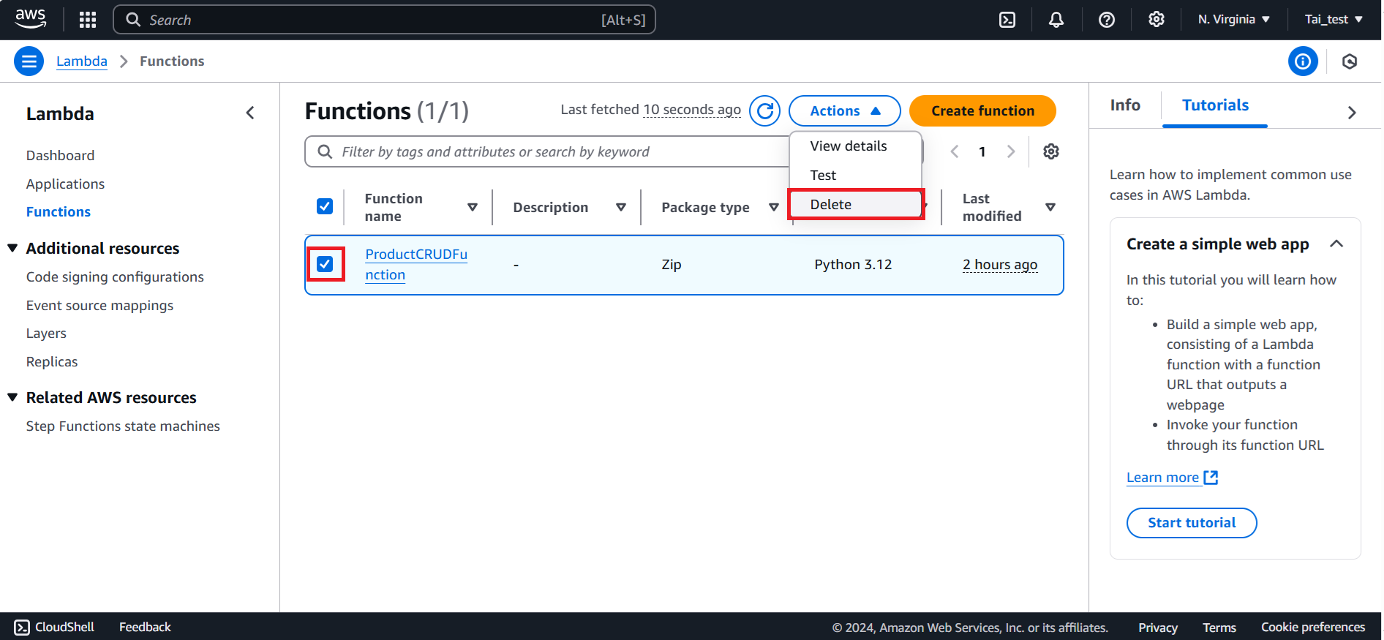Toggle the hamburger navigation menu
This screenshot has width=1384, height=640.
(29, 61)
